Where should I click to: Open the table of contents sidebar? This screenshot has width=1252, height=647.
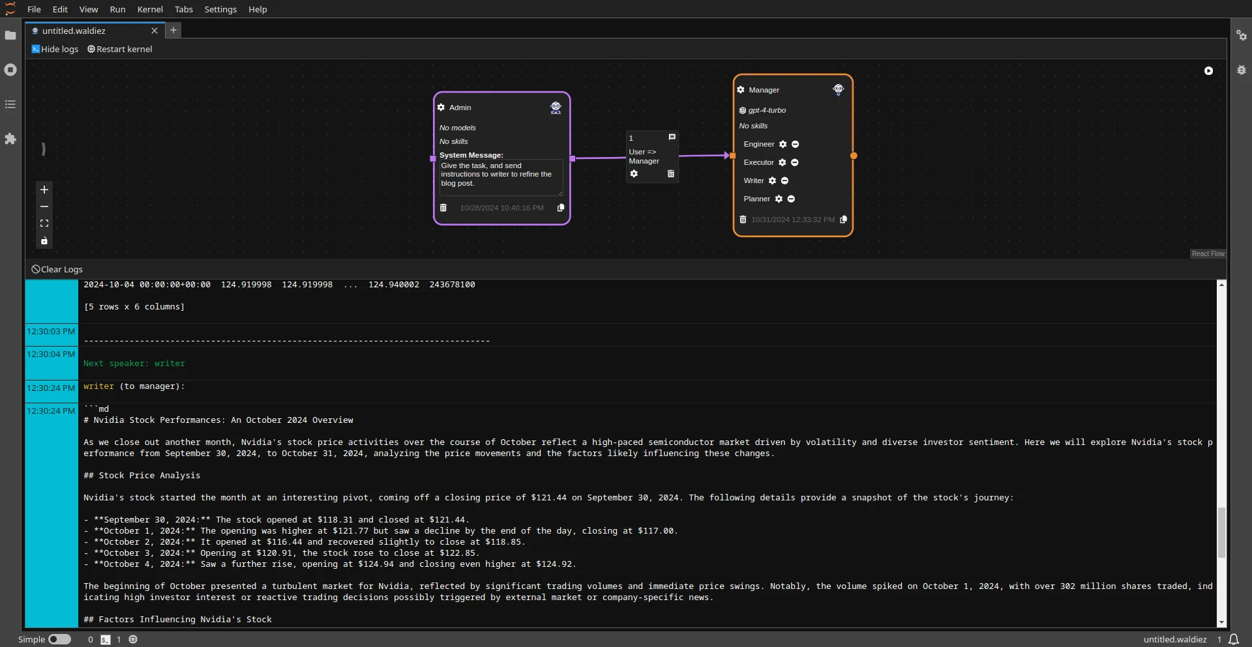point(10,104)
